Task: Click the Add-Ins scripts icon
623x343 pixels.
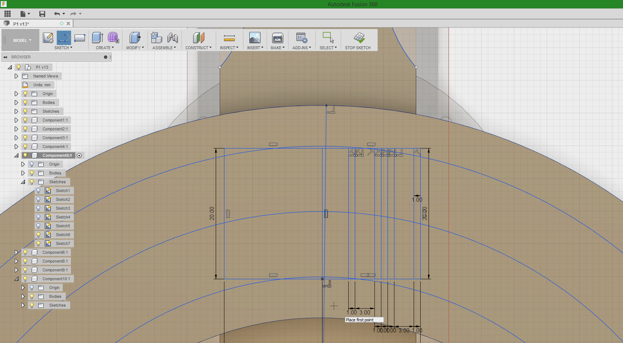Action: point(302,37)
